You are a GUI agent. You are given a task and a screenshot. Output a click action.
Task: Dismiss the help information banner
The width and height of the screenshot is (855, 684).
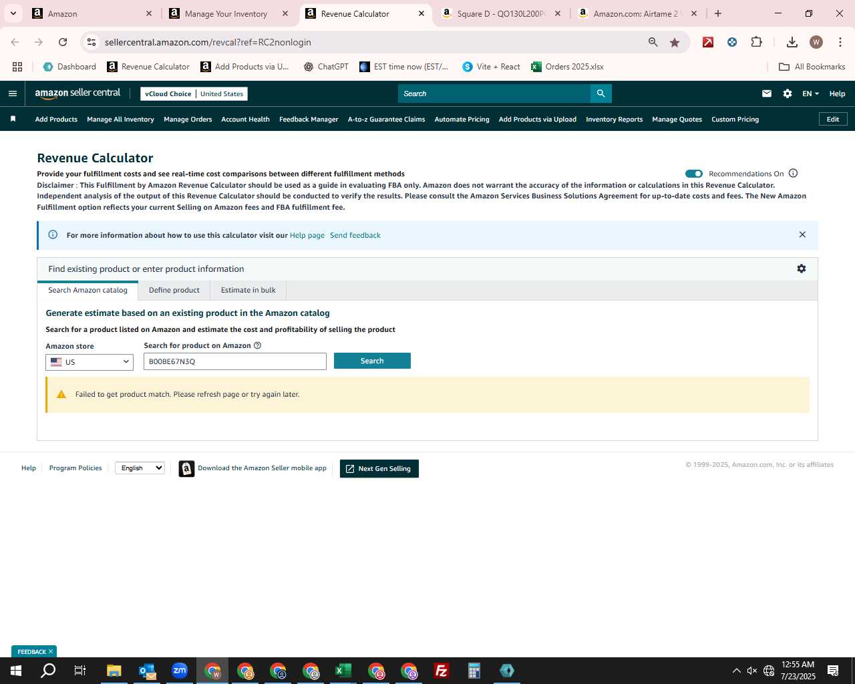point(802,234)
